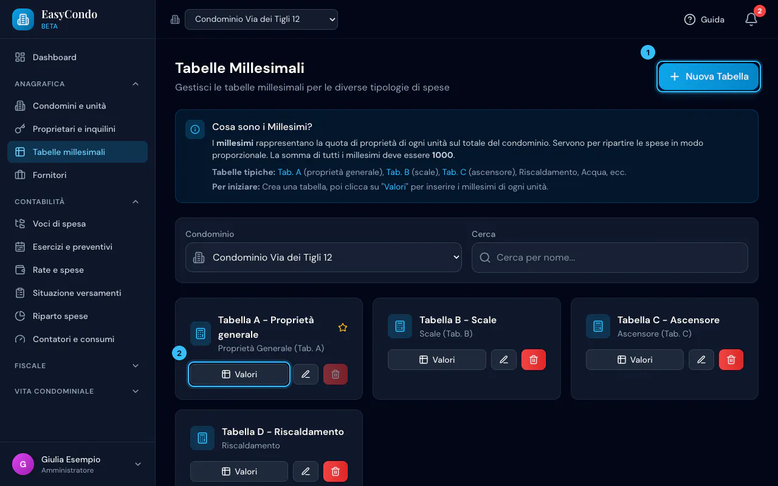Image resolution: width=778 pixels, height=486 pixels.
Task: Open Rate e spese page
Action: point(77,270)
